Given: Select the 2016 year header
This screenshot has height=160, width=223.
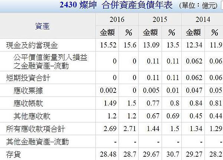Looking at the screenshot, I should point(117,19).
